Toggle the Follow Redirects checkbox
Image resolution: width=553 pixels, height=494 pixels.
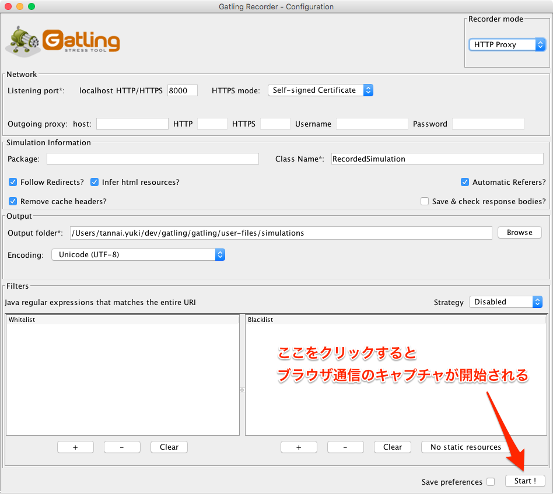coord(13,182)
